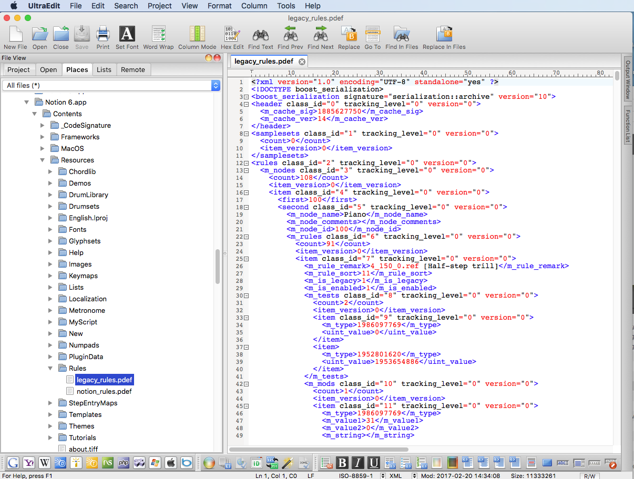Click the Bold icon in bottom toolbar

click(342, 463)
